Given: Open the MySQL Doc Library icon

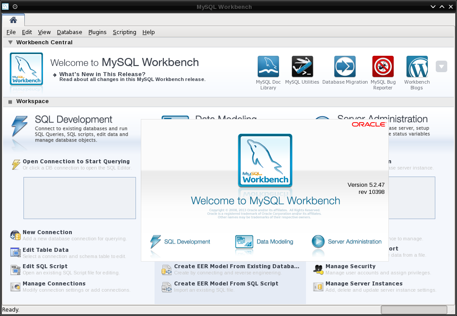Looking at the screenshot, I should 268,66.
